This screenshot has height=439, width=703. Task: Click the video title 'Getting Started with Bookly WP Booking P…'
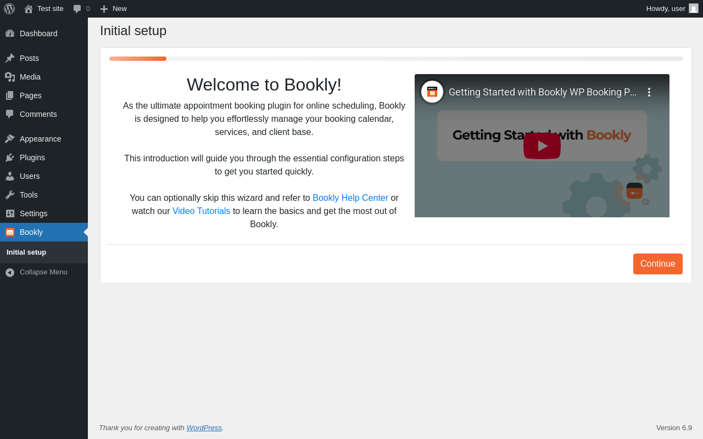pos(543,92)
